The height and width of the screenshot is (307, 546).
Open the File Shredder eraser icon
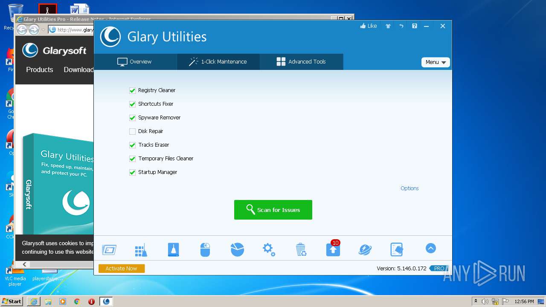pyautogui.click(x=397, y=249)
